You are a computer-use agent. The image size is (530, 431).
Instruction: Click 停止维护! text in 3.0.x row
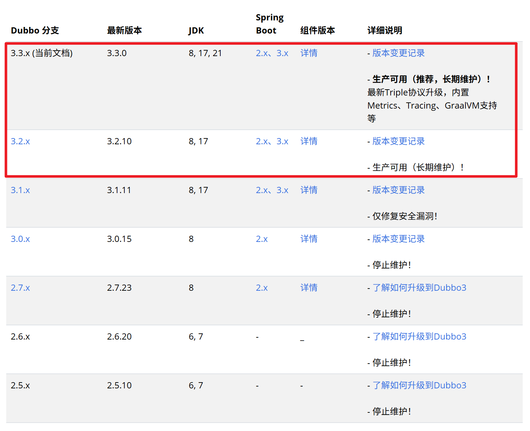(391, 265)
